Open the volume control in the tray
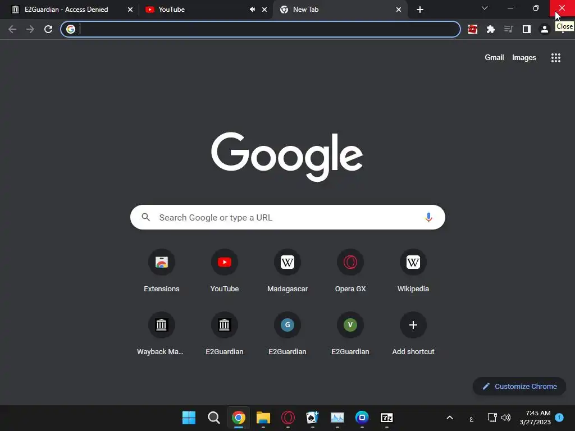The width and height of the screenshot is (575, 431). [506, 418]
